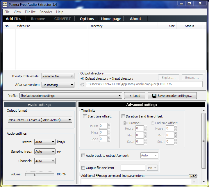
Task: Open the MB size unit dropdown
Action: 152,168
